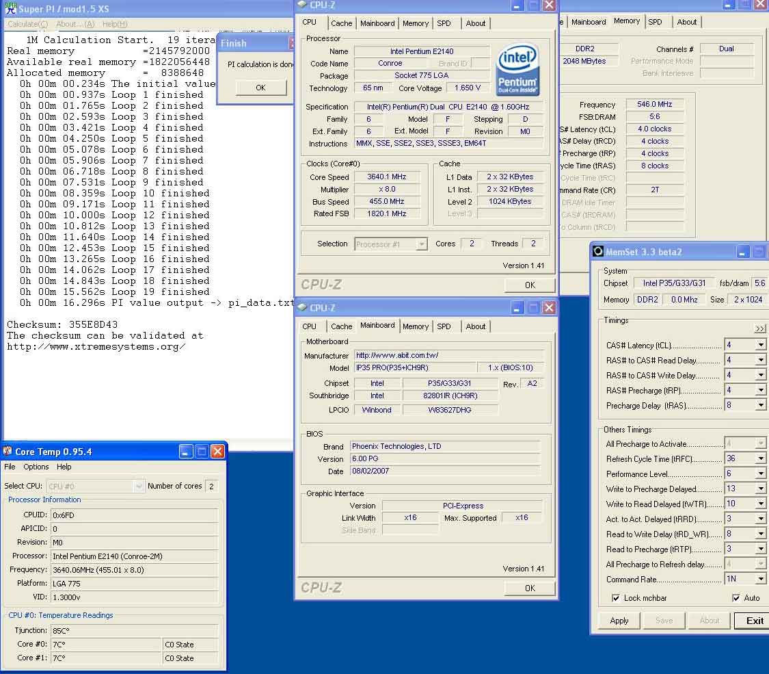Open Refresh Cycle Time (tRFC) dropdown

(x=760, y=458)
